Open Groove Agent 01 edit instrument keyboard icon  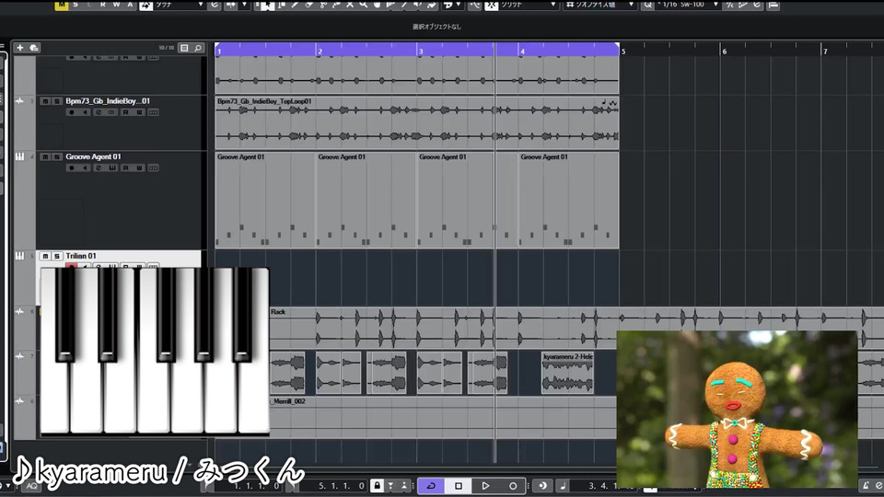[x=112, y=168]
